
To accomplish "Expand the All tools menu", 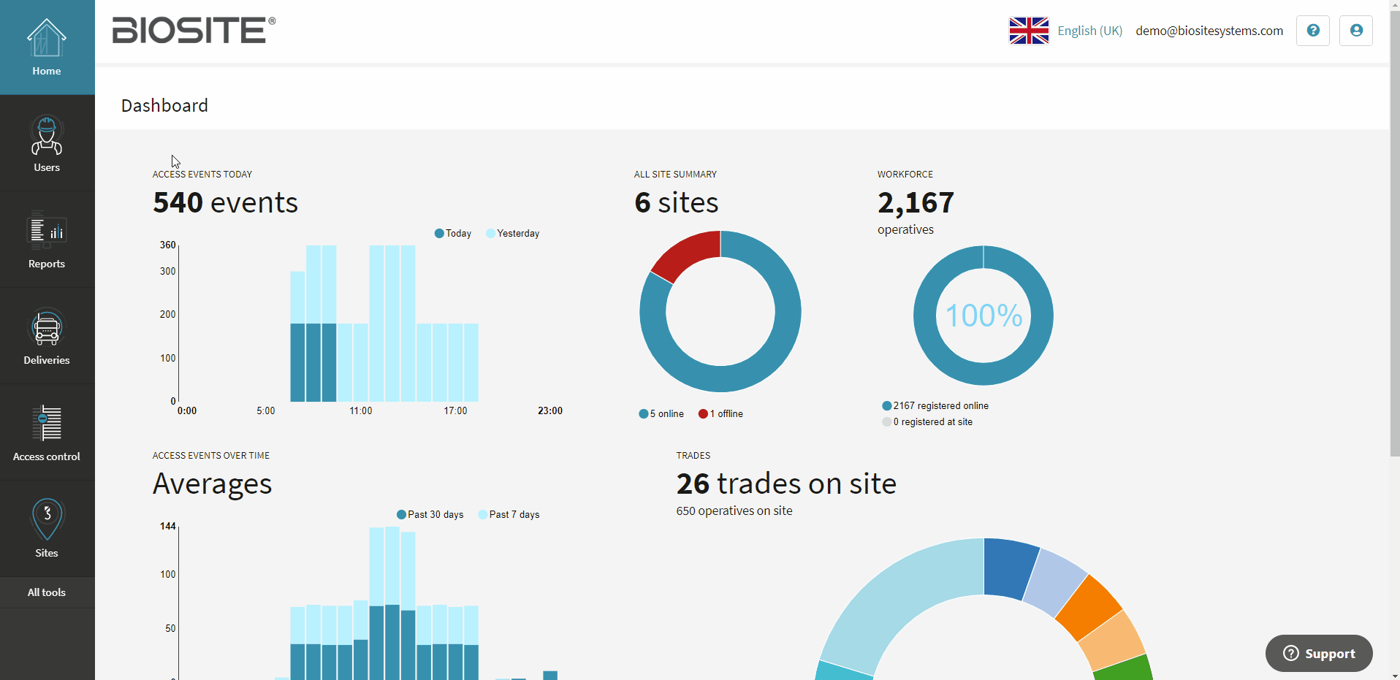I will (x=47, y=592).
